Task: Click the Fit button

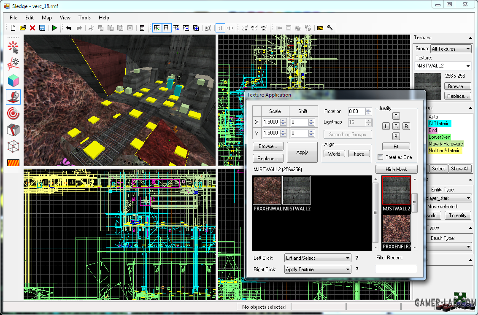Action: [x=396, y=146]
